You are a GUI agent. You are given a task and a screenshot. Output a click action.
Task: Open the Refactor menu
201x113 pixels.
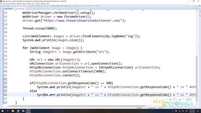14,3
